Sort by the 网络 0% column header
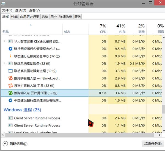This screenshot has height=151, width=165. point(156,29)
